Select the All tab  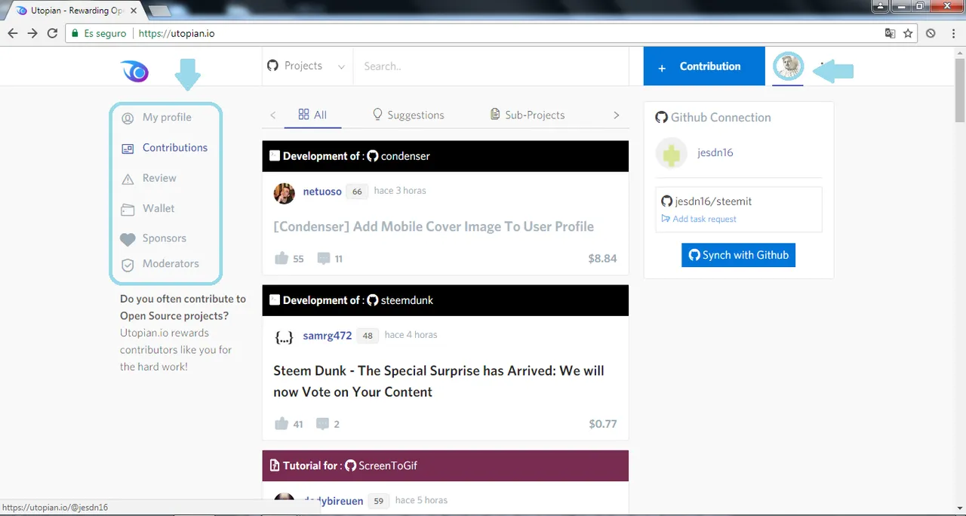pos(312,115)
